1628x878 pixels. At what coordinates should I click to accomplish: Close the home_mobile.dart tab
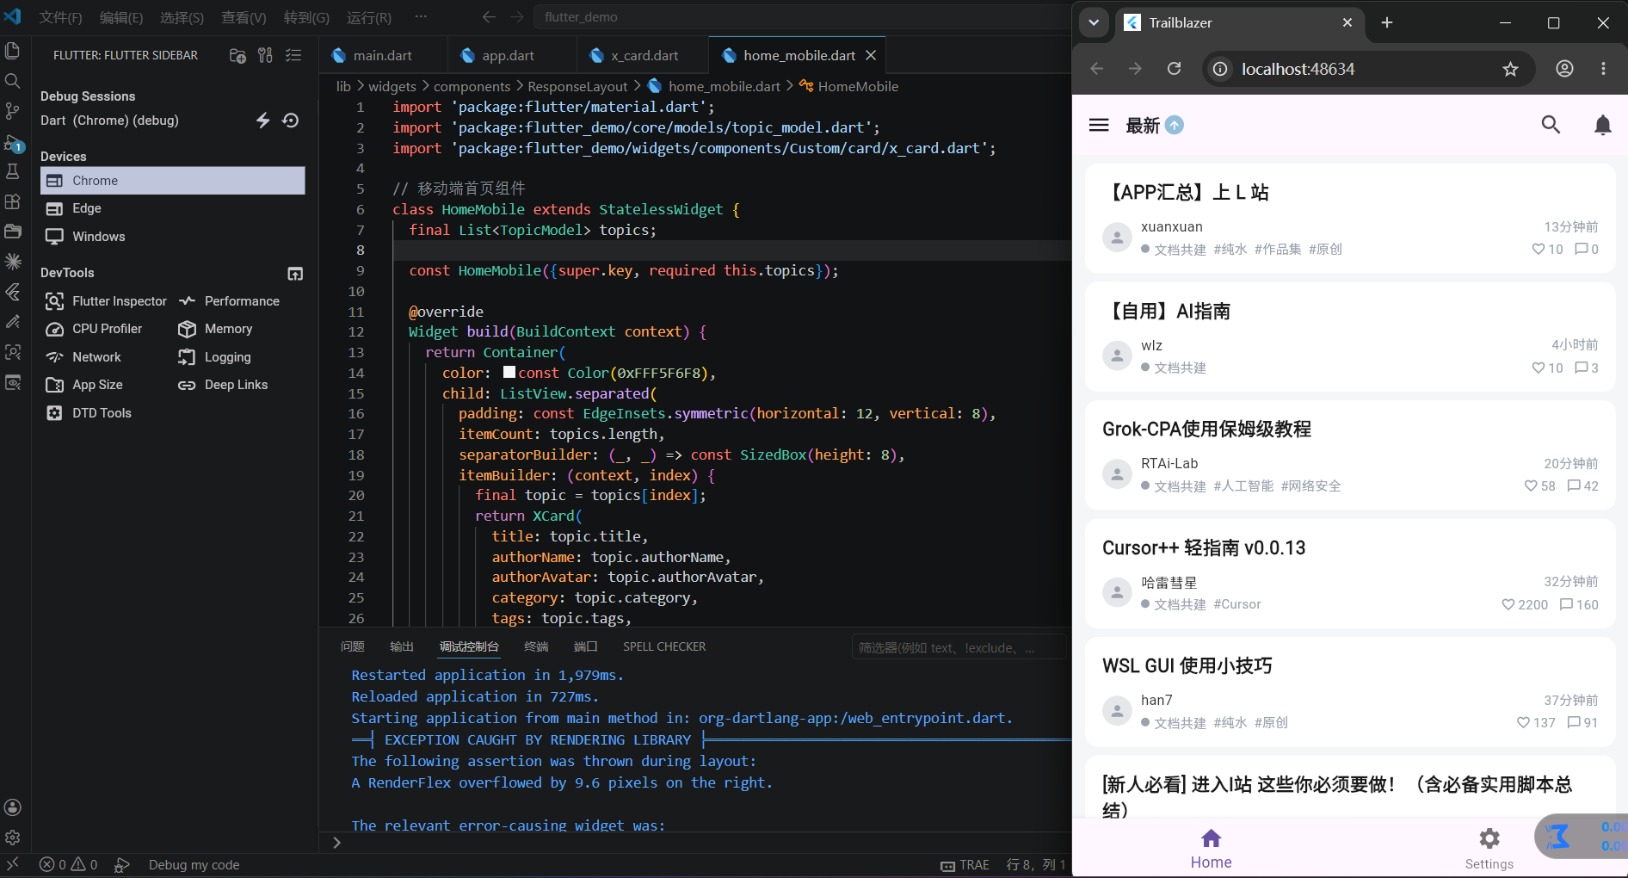[x=871, y=55]
